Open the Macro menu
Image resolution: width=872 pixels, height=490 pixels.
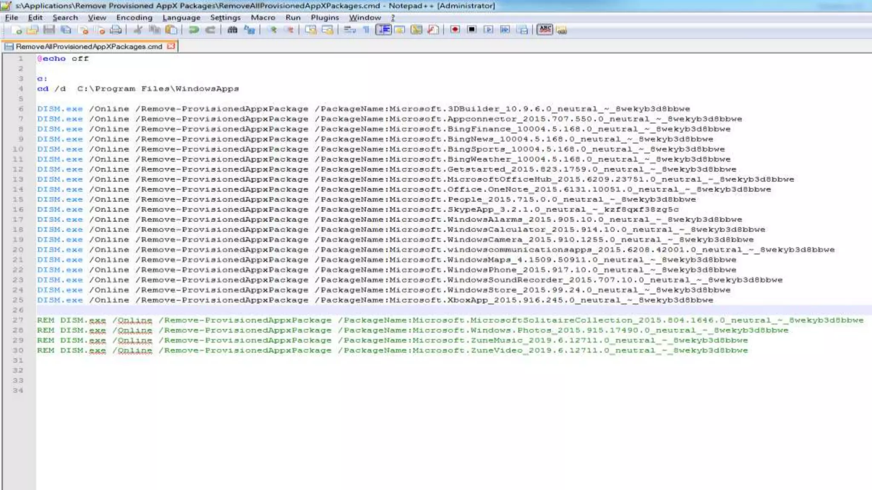(263, 17)
